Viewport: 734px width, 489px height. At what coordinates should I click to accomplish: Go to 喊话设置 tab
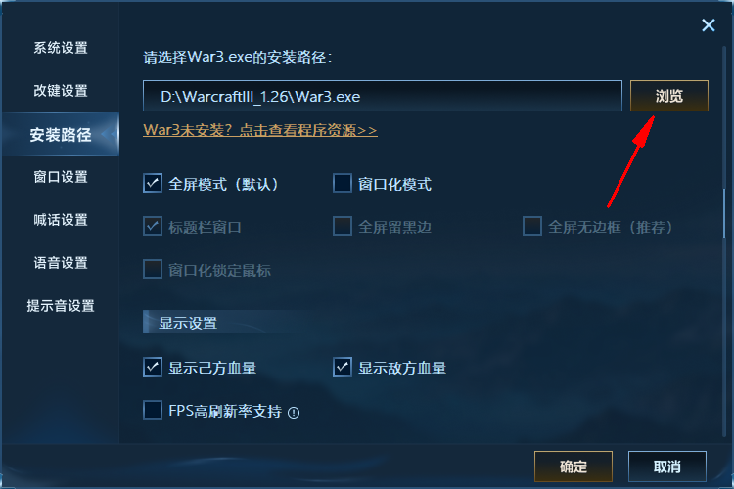(x=61, y=220)
